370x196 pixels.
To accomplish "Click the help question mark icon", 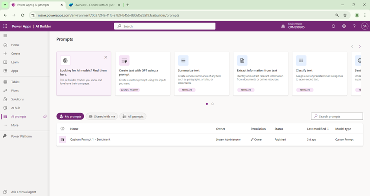I will (354, 26).
